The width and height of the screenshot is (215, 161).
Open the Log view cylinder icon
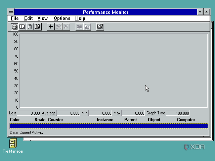30,27
